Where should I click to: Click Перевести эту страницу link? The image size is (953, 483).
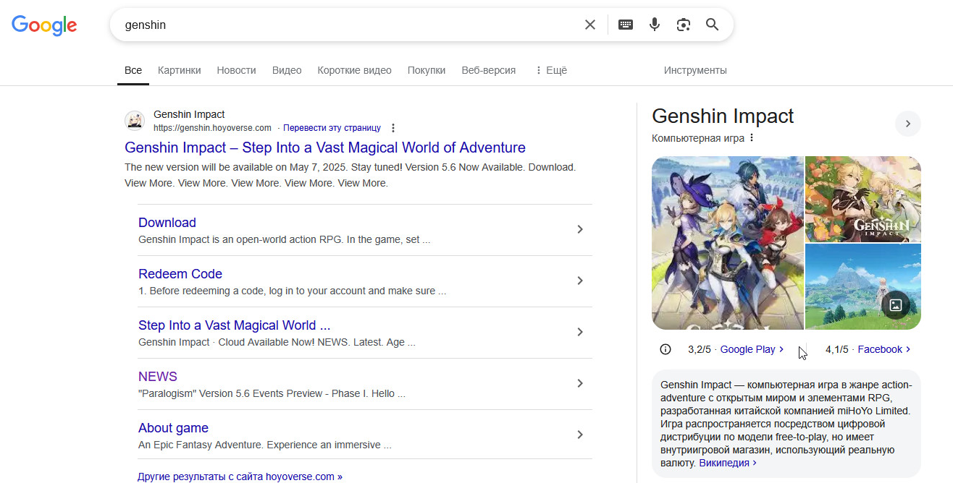(332, 128)
